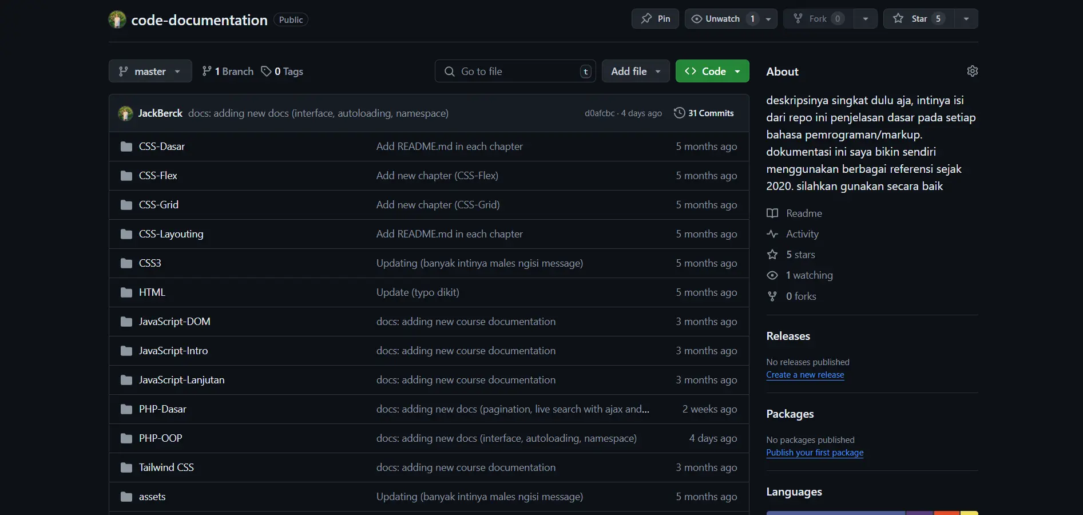
Task: Click Publish your first package link
Action: click(815, 453)
